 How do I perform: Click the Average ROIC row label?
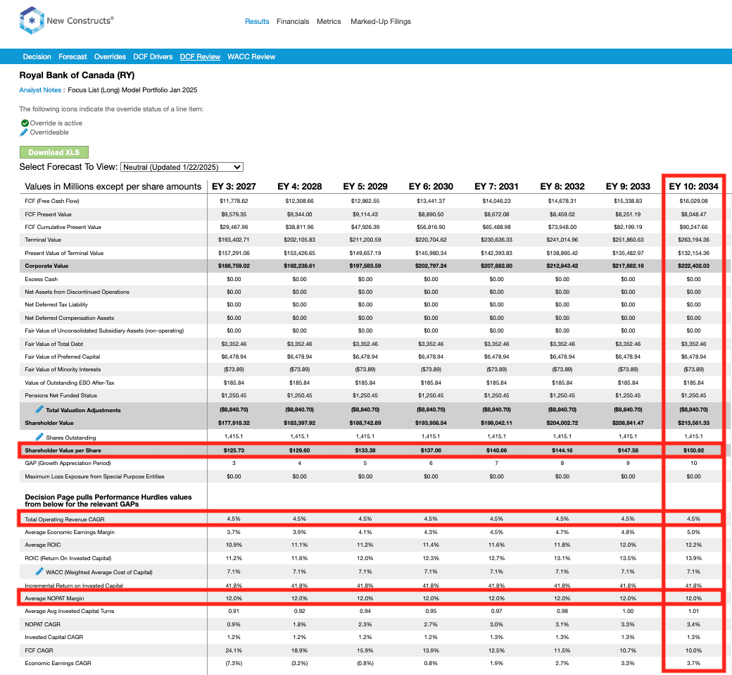[x=42, y=545]
